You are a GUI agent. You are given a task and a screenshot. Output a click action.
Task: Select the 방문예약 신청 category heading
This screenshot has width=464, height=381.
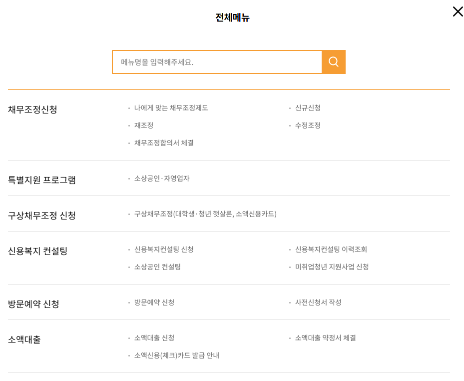click(x=33, y=304)
